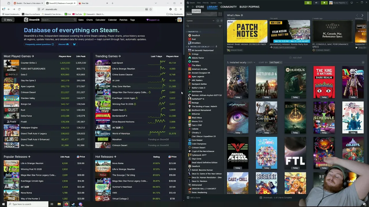Screen dimensions: 369x207
Task: Select Abiotic Factor in Steam sidebar
Action: click(198, 58)
